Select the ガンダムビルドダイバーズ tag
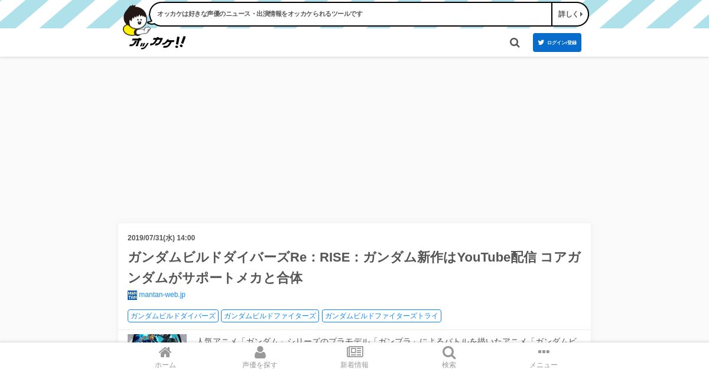 point(173,316)
